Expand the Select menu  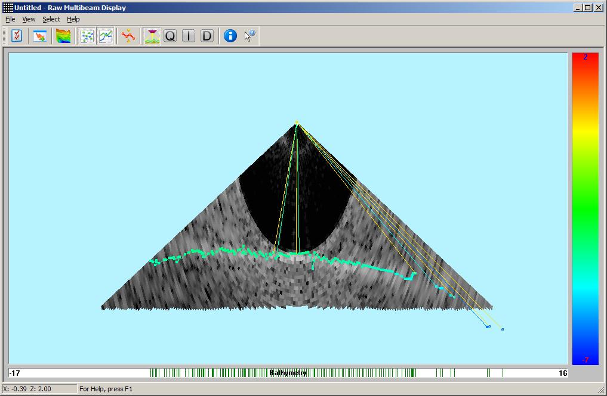click(x=51, y=19)
